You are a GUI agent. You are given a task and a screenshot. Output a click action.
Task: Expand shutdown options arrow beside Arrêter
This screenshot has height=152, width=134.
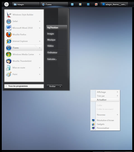coord(60,86)
